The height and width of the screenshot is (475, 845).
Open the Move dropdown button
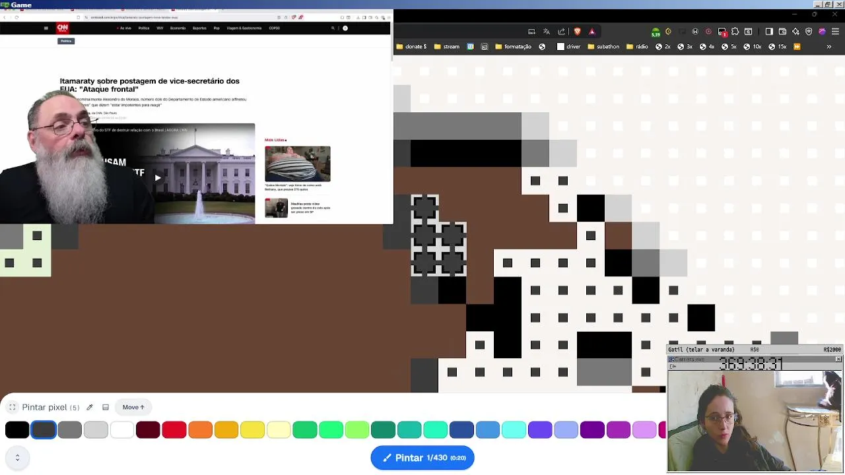point(133,407)
